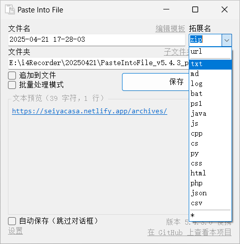Select csv extension option
The height and width of the screenshot is (244, 240).
click(210, 203)
